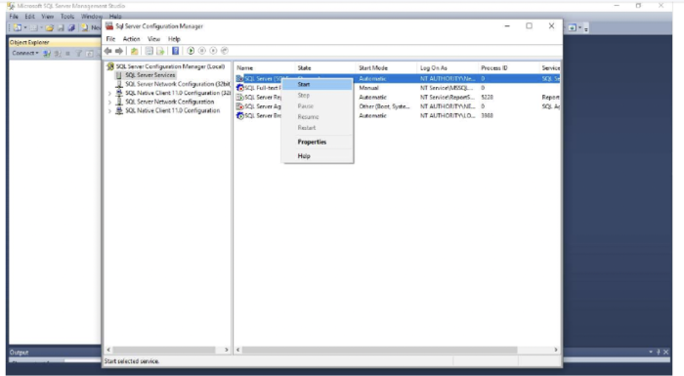This screenshot has height=376, width=684.
Task: Click the SSMS New Project toolbar icon
Action: coord(18,27)
